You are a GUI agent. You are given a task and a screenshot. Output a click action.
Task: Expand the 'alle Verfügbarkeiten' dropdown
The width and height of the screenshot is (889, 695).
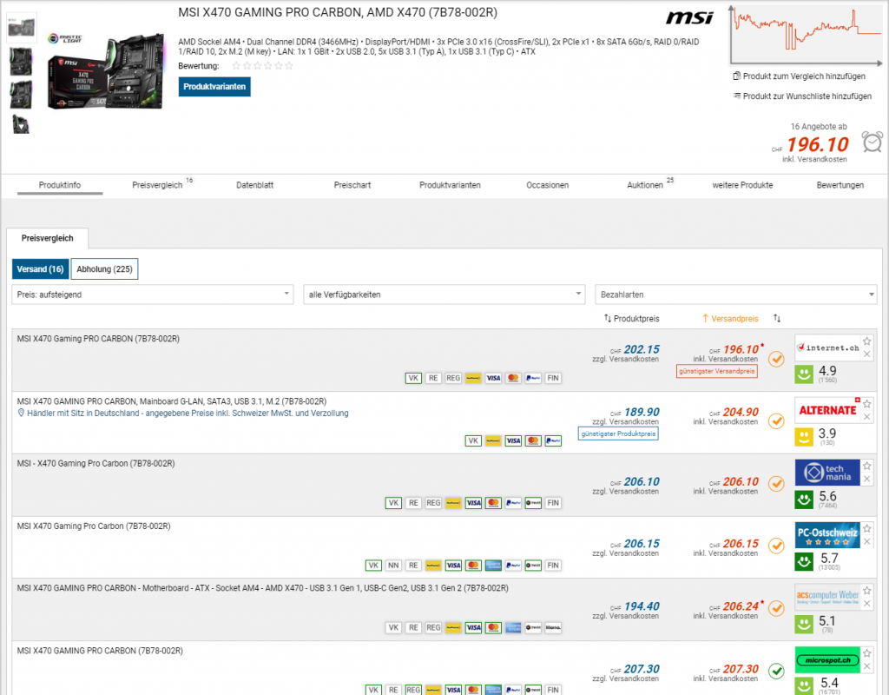tap(444, 295)
